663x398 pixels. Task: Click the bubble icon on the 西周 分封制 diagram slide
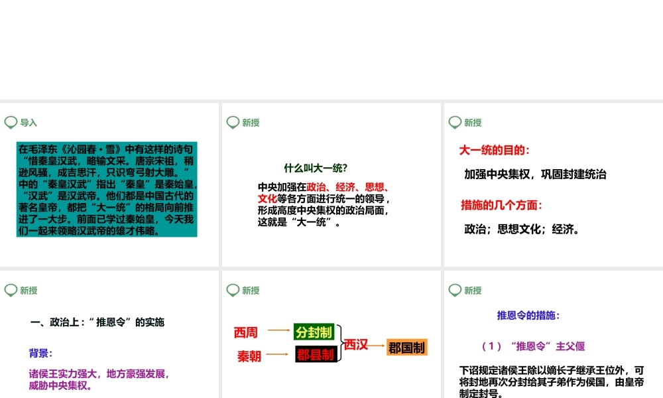pos(233,290)
